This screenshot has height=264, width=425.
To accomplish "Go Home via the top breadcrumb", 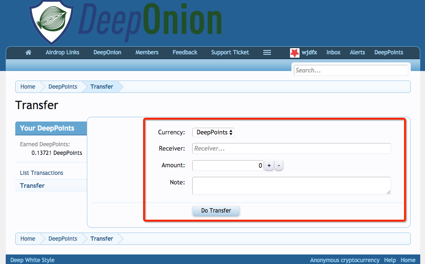I will pyautogui.click(x=28, y=87).
